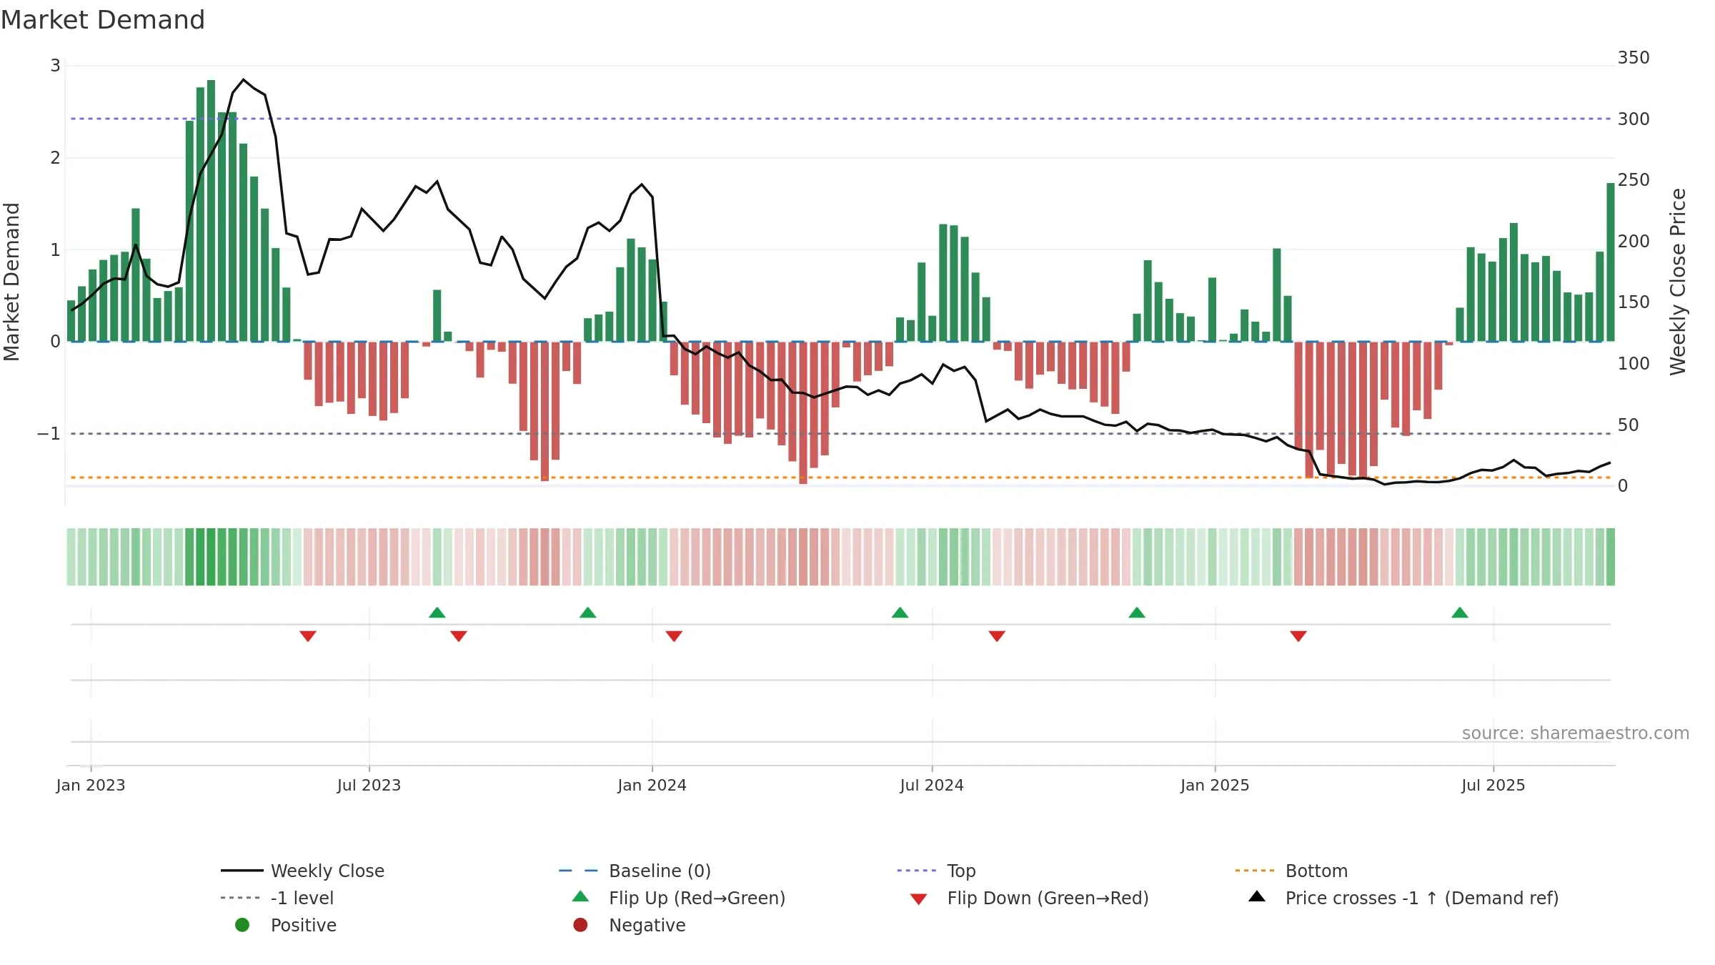This screenshot has width=1715, height=965.
Task: Click the 200 tick on the price axis
Action: coord(1634,241)
